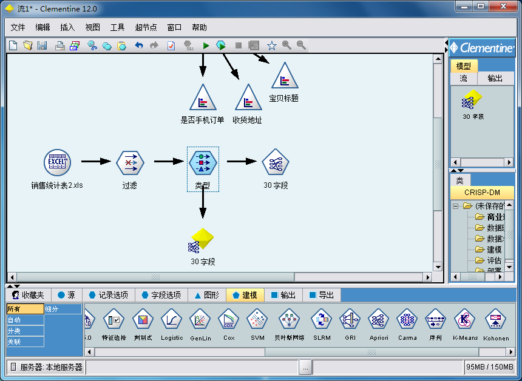Redo action with grey arrow
522x381 pixels.
tap(154, 45)
